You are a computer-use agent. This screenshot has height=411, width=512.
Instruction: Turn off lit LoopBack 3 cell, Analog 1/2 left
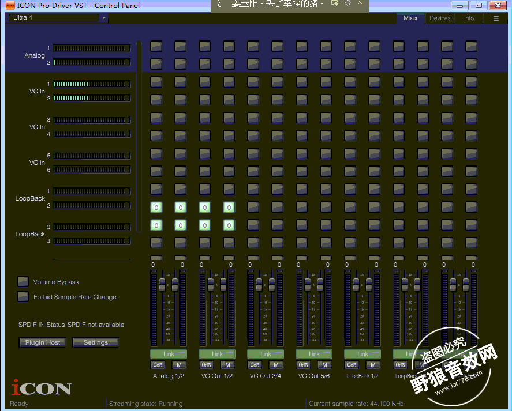coord(156,225)
